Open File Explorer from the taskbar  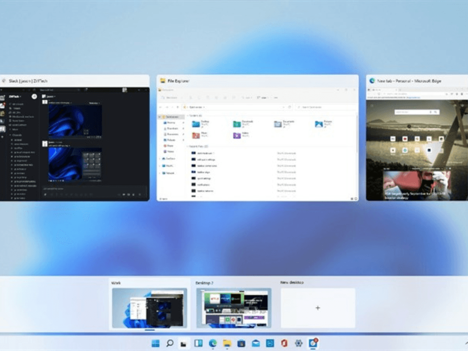[227, 343]
